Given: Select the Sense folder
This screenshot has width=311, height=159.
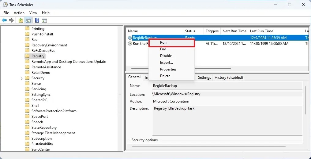Looking at the screenshot, I should point(36,84).
